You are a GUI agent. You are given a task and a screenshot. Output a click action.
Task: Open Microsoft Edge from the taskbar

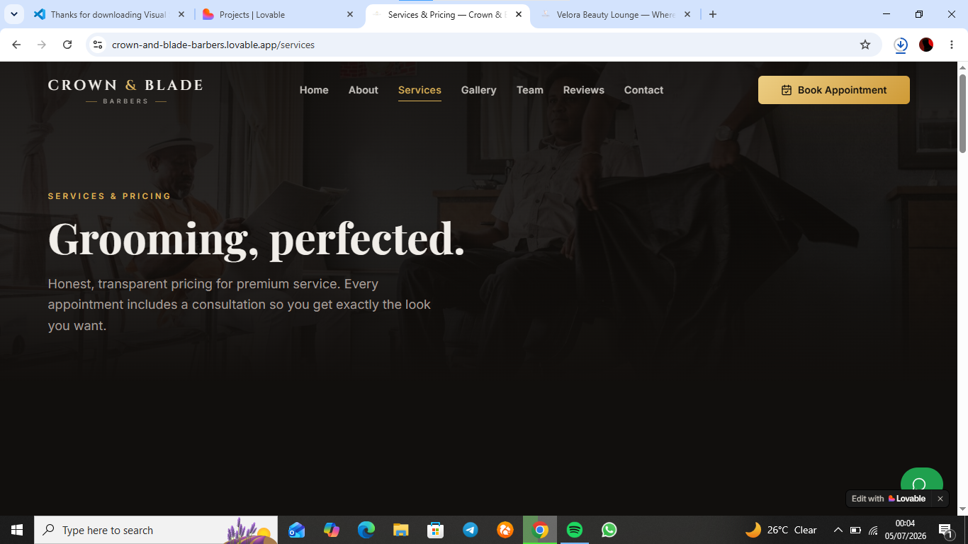366,530
